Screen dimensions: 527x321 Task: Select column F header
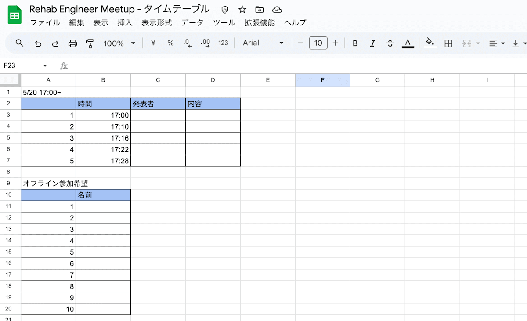[323, 80]
